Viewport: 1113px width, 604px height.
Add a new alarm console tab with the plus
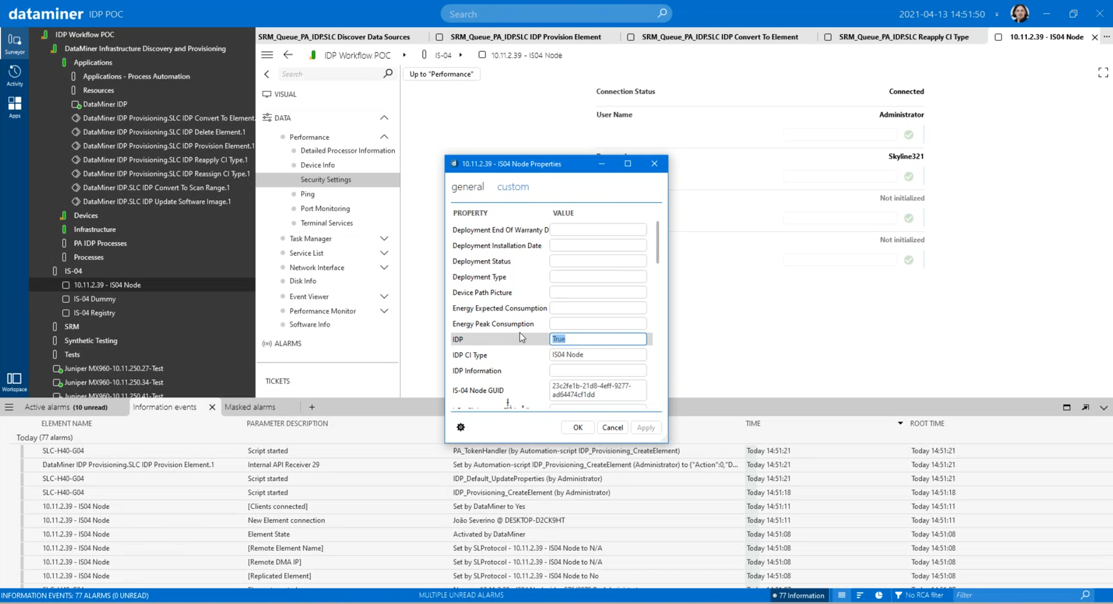[312, 407]
